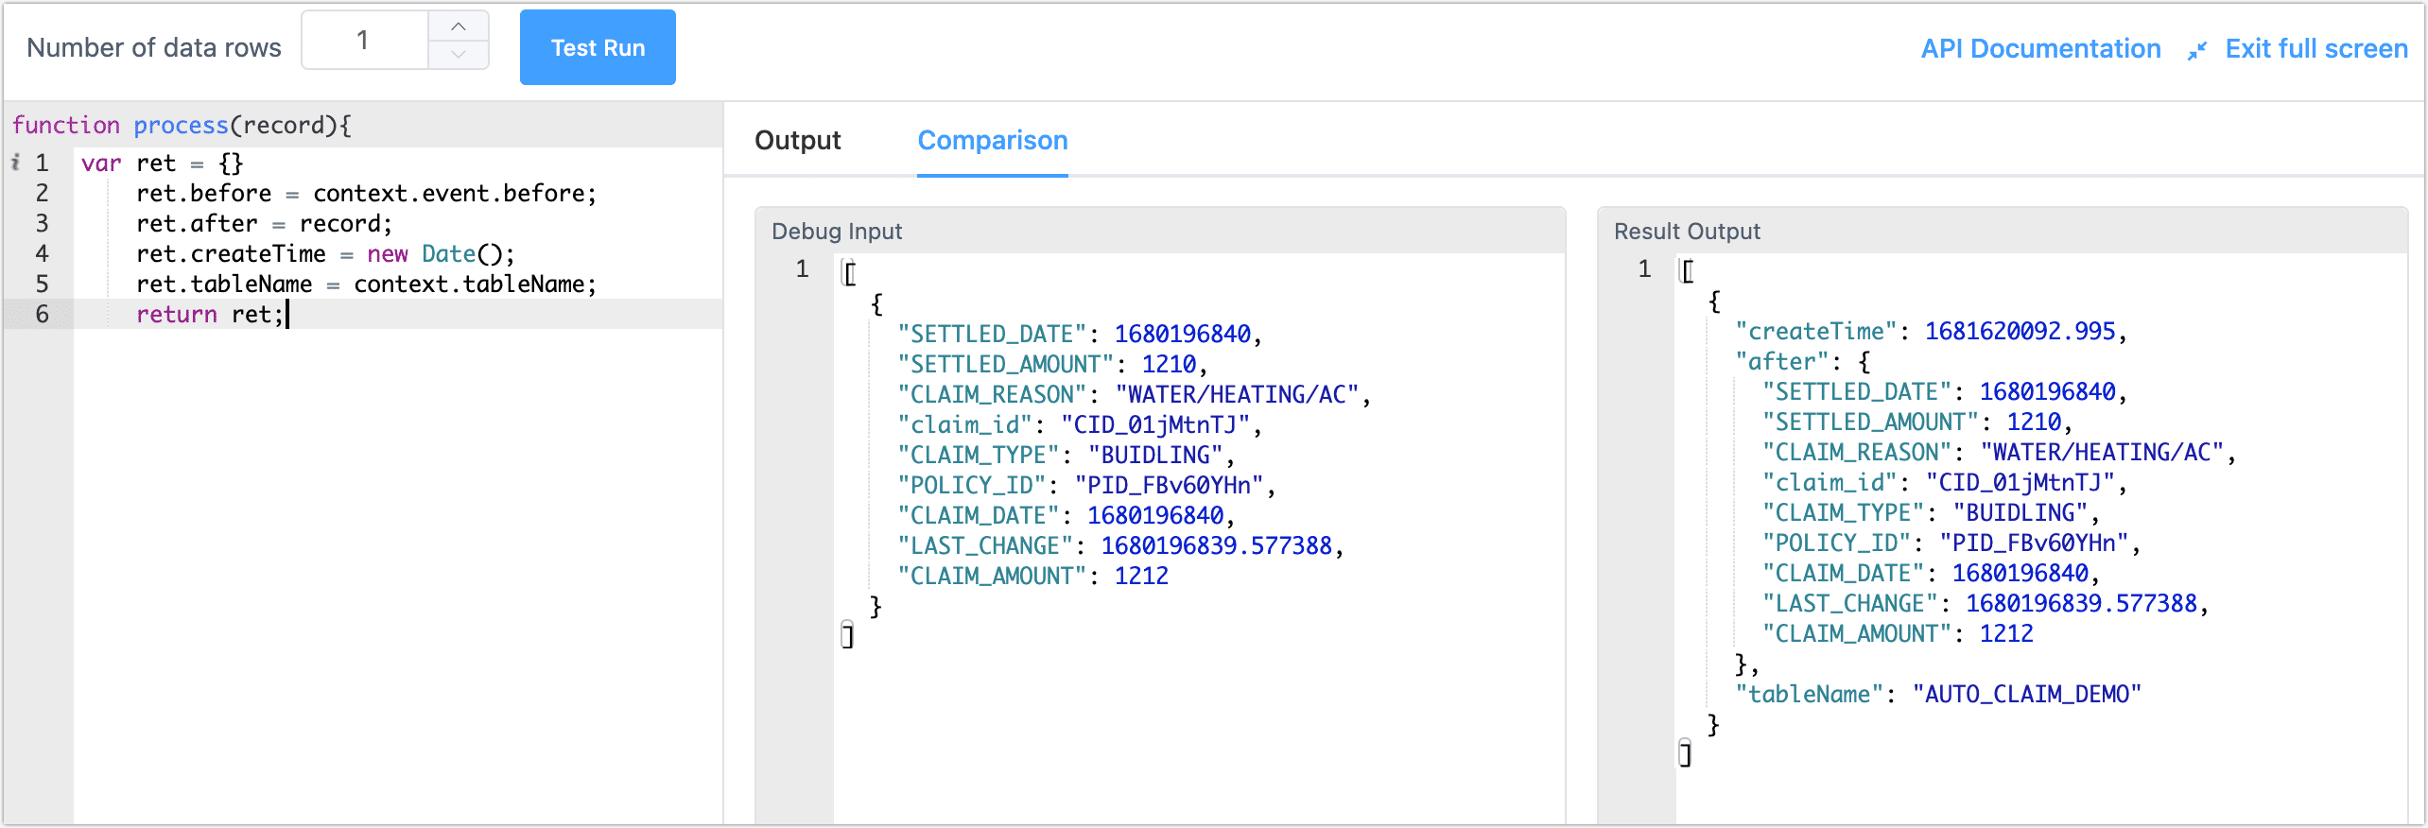Click the function process header line
The height and width of the screenshot is (828, 2428).
(x=182, y=125)
